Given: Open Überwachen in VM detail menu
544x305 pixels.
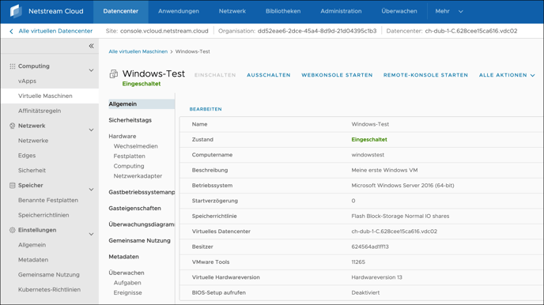Looking at the screenshot, I should [127, 273].
